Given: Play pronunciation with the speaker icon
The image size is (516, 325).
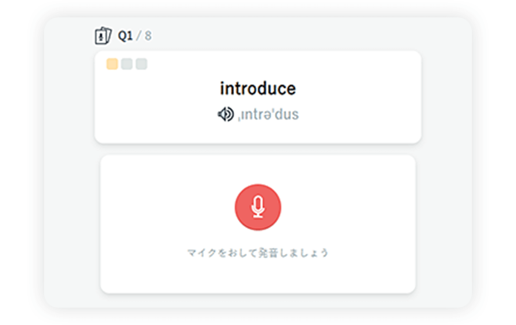Looking at the screenshot, I should pos(225,114).
